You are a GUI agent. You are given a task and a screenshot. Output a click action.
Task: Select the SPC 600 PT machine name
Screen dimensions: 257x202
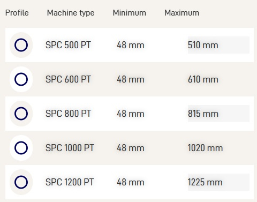point(68,79)
